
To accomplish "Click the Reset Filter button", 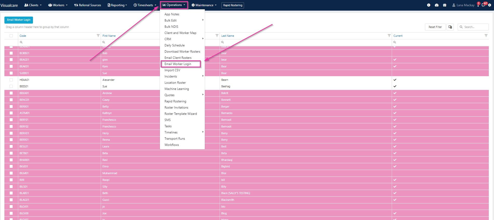I will 435,27.
